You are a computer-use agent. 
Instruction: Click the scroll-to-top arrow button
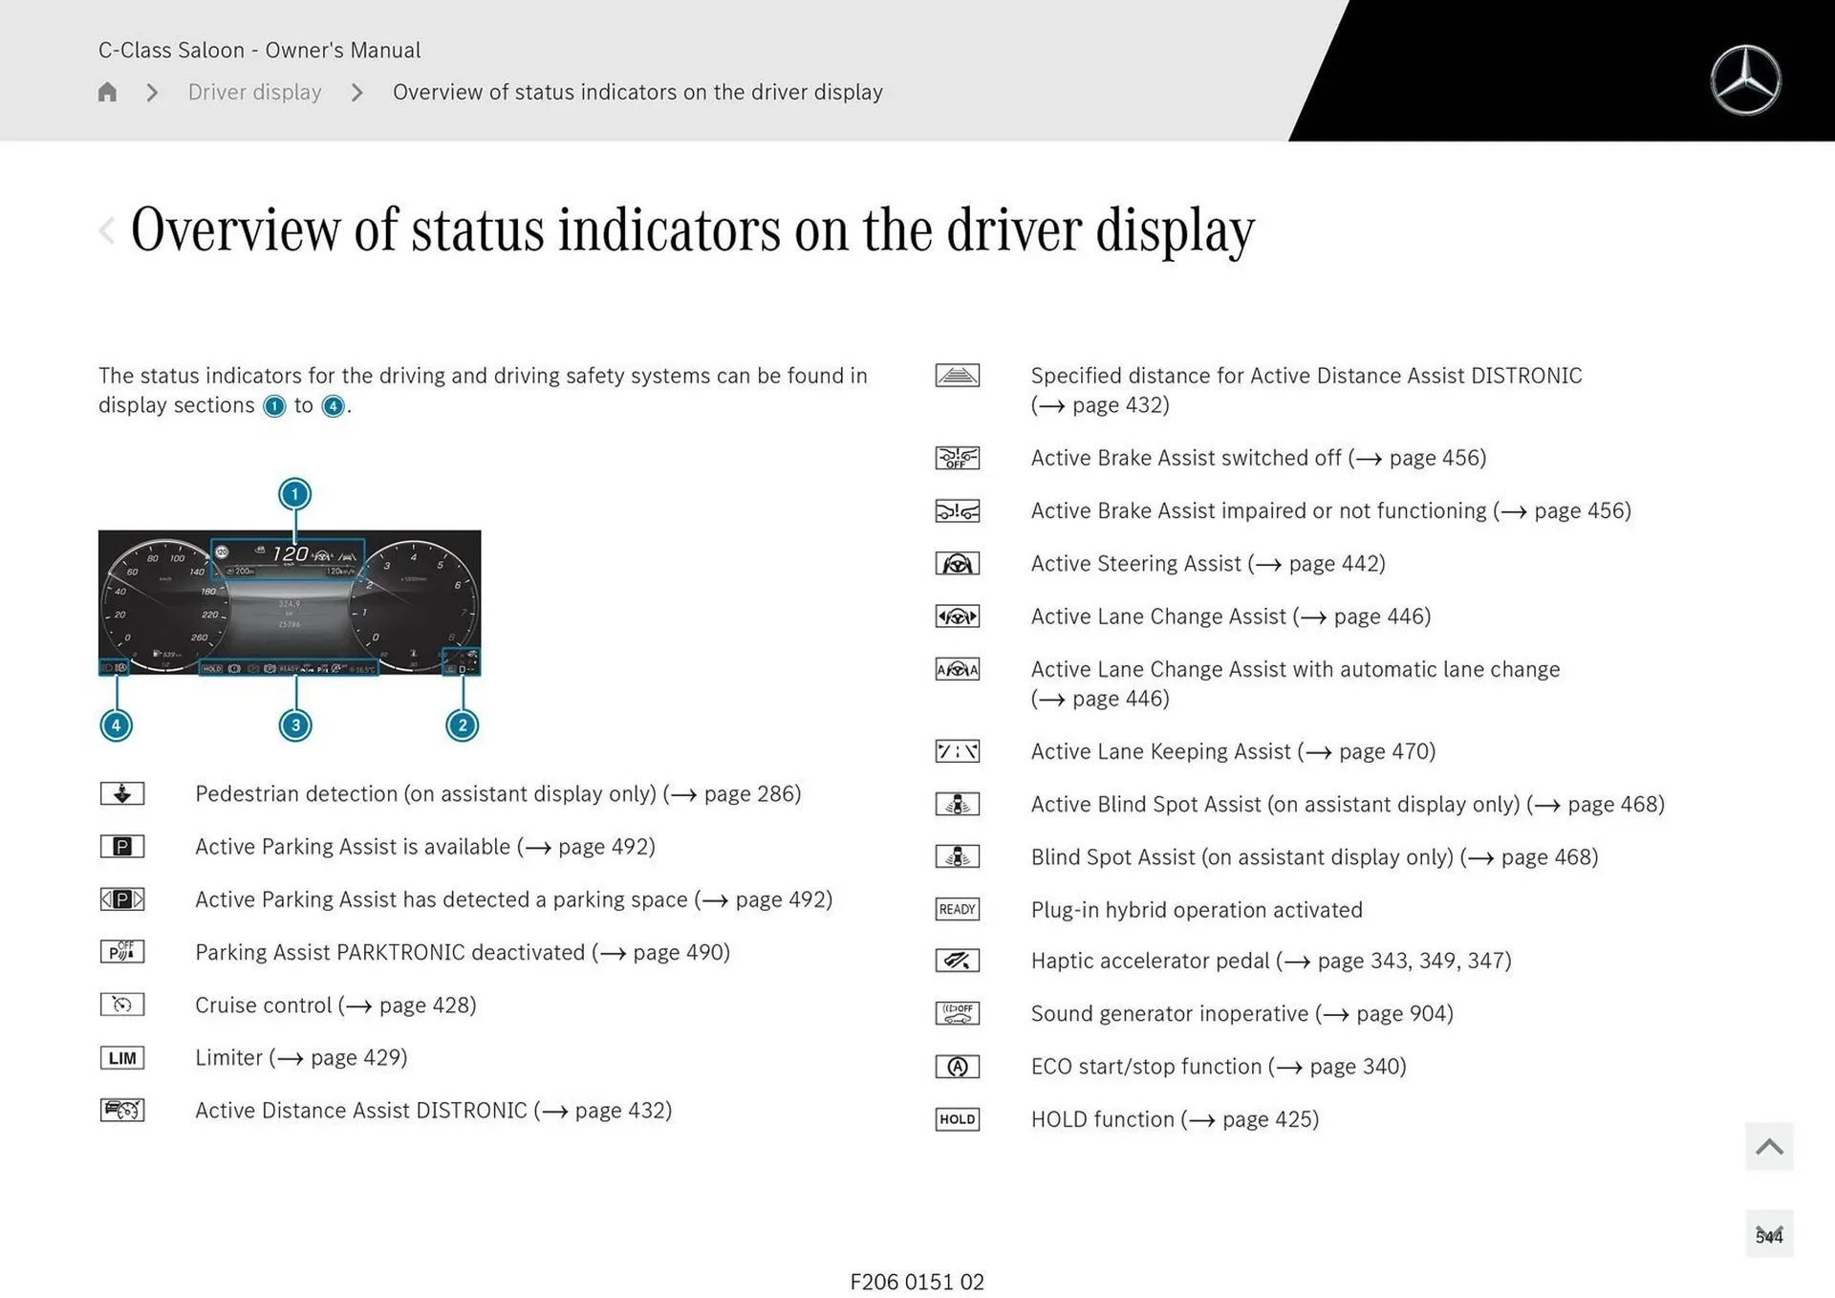click(x=1768, y=1146)
